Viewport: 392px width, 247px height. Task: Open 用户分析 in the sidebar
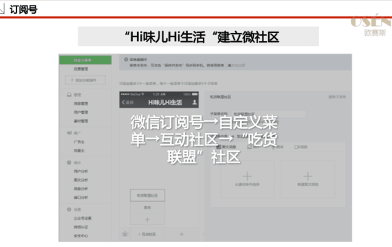click(80, 171)
